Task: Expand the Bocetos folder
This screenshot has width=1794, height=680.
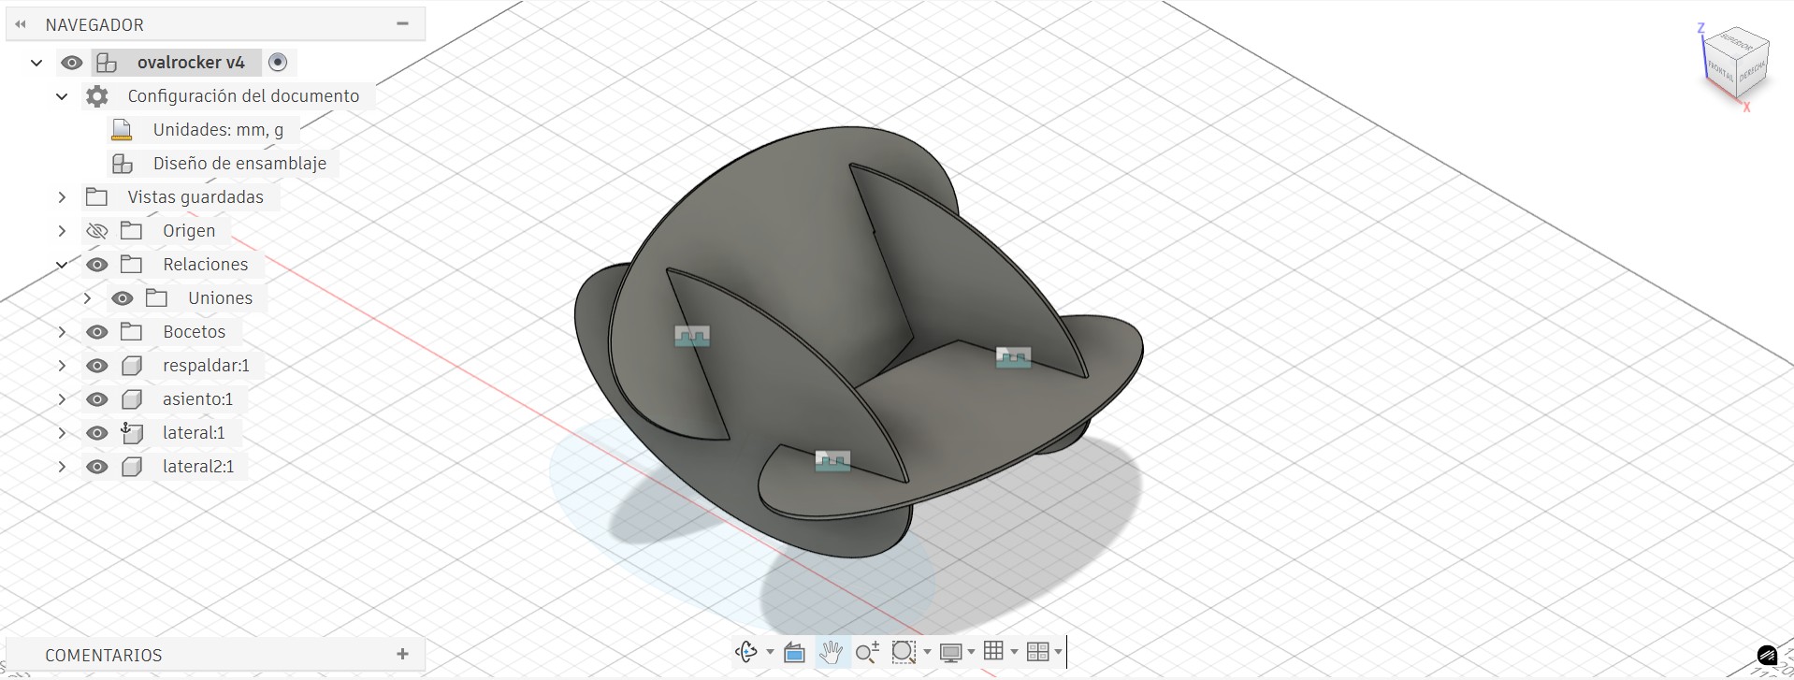Action: (x=62, y=332)
